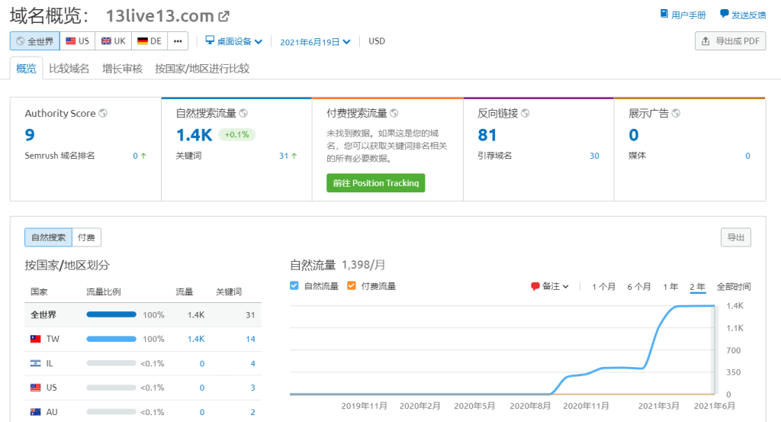Click the Australia flag in country table
Screen dimensions: 781x422
click(x=35, y=412)
